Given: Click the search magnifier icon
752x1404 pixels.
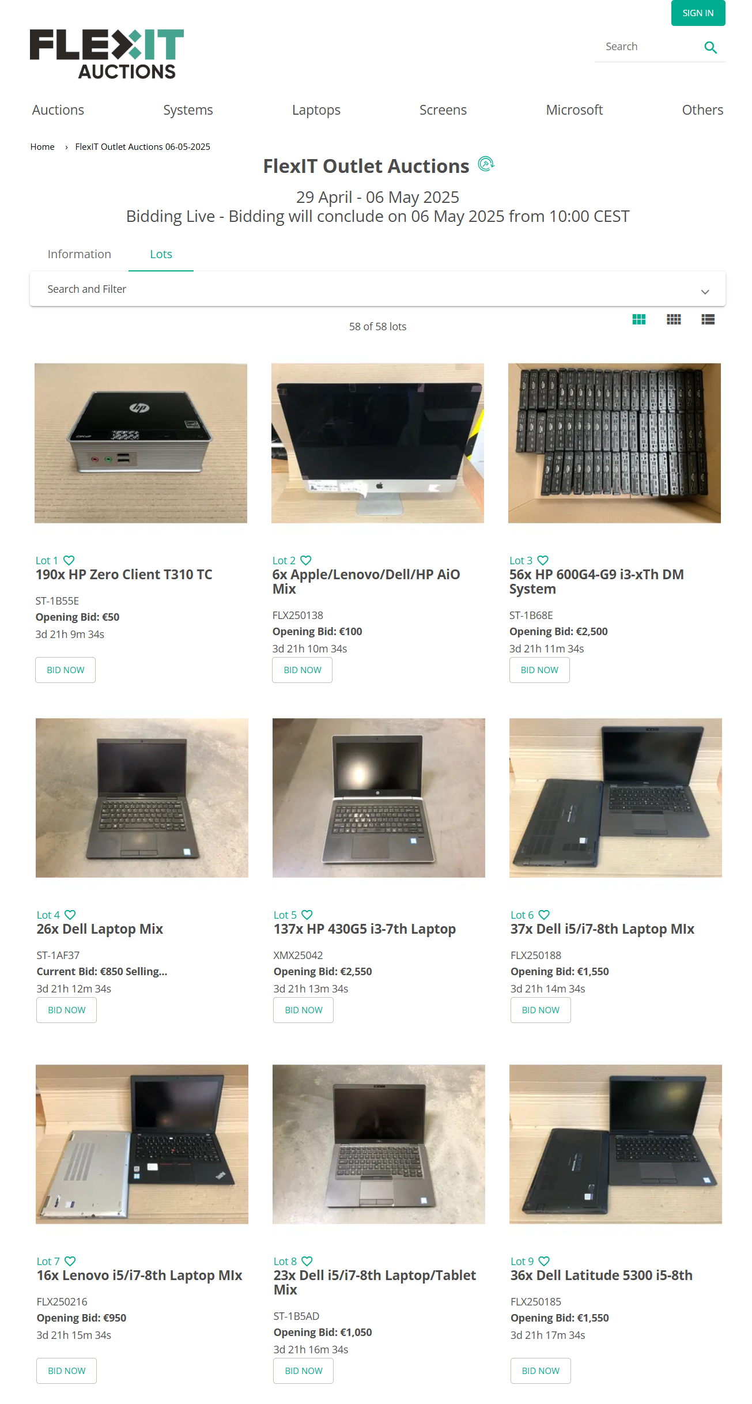Looking at the screenshot, I should pyautogui.click(x=711, y=47).
